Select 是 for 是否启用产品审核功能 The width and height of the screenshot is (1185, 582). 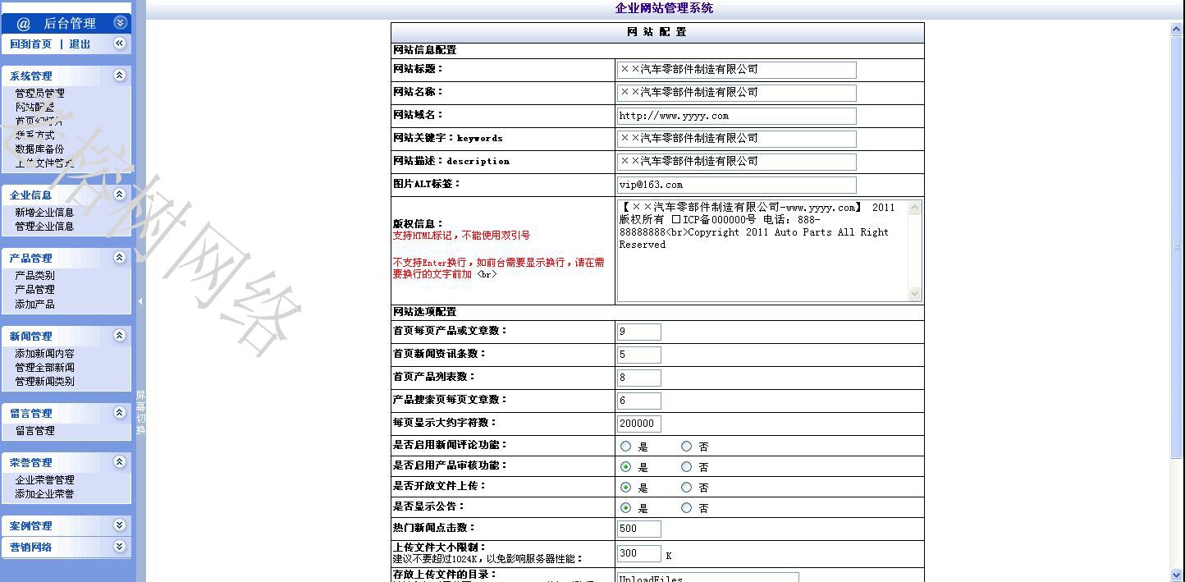(x=626, y=467)
